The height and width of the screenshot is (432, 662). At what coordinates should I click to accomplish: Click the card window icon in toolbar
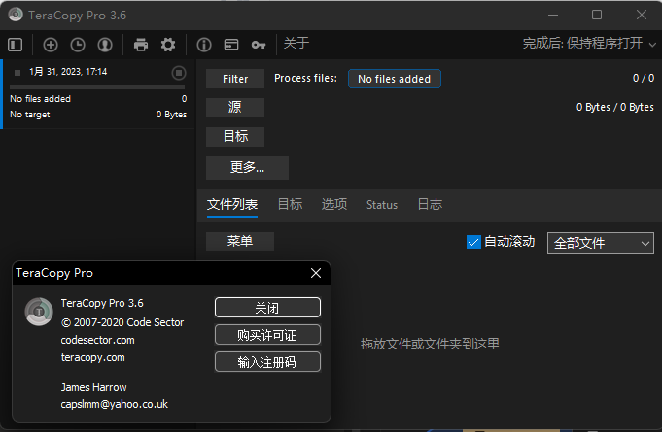coord(231,45)
